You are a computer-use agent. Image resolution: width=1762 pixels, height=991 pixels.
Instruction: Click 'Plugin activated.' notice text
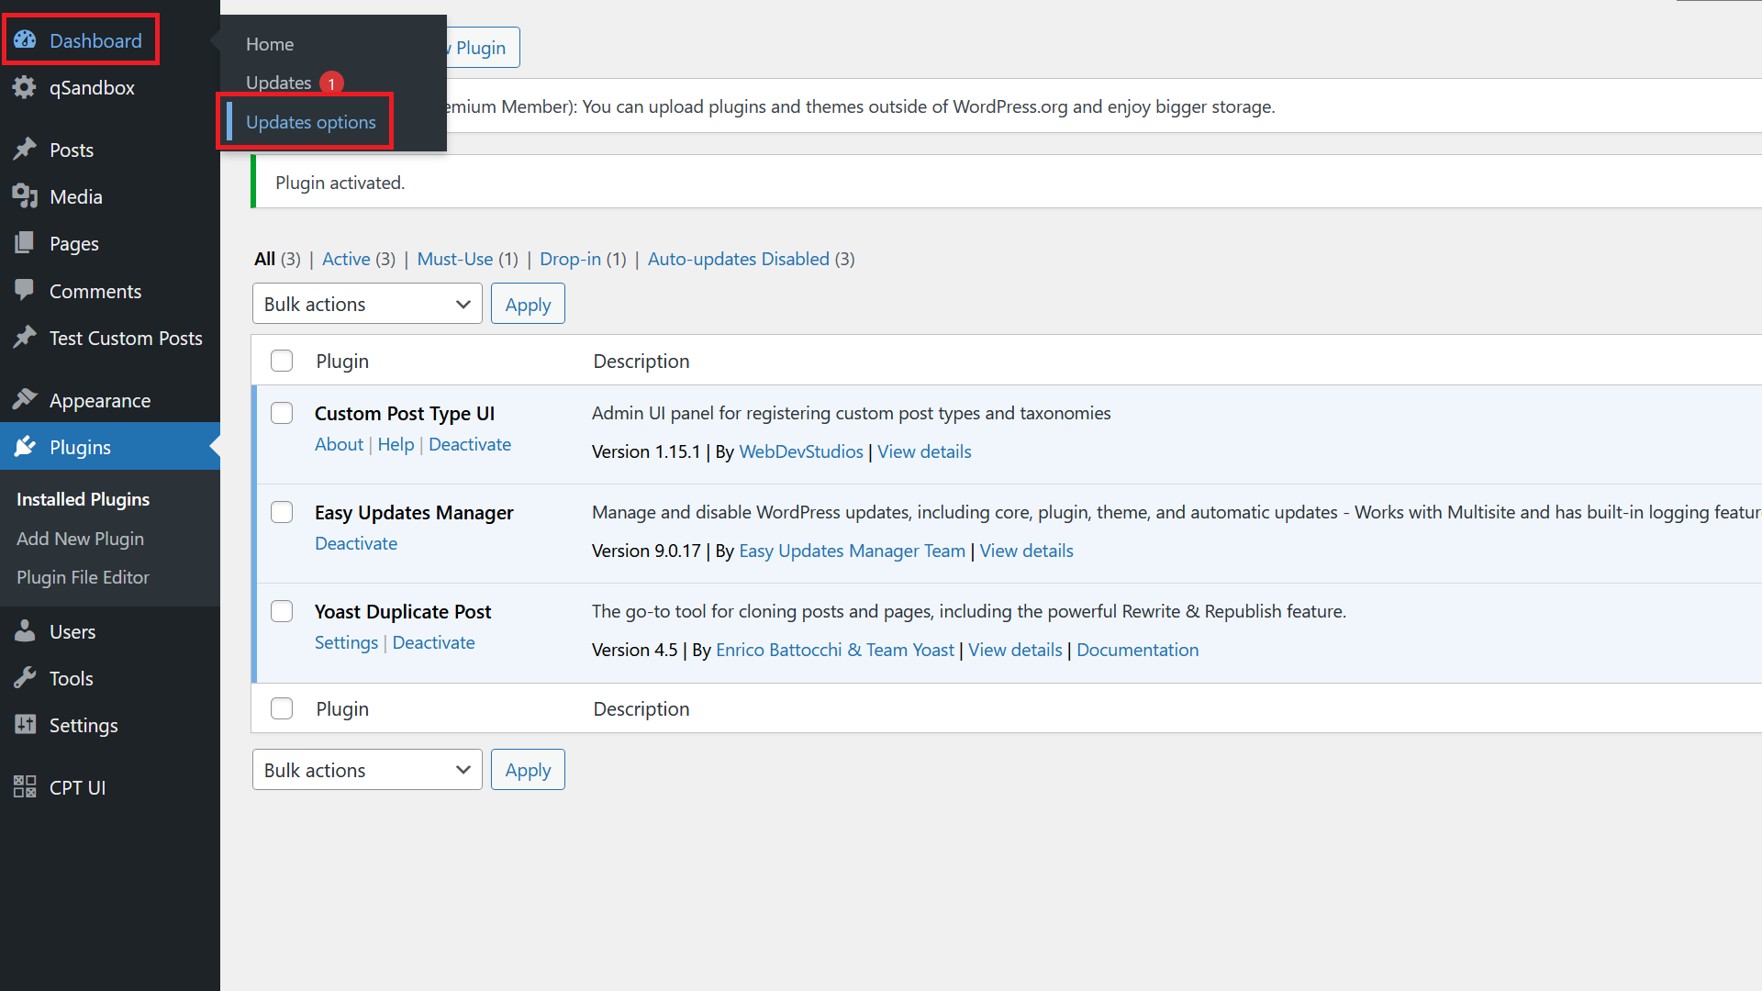340,183
